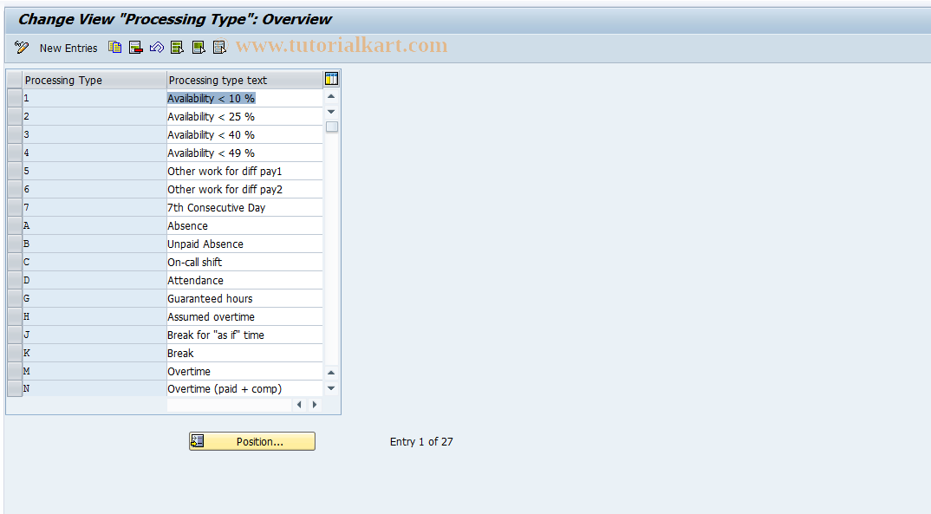
Task: Click the '7th Consecutive Day' field
Action: pos(244,208)
